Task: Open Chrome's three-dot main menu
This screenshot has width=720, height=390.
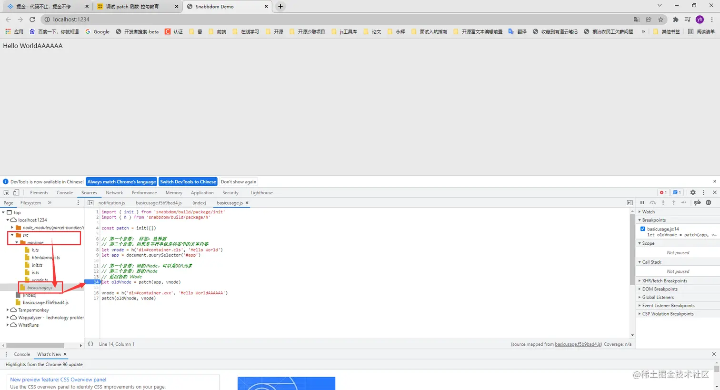Action: [x=712, y=20]
